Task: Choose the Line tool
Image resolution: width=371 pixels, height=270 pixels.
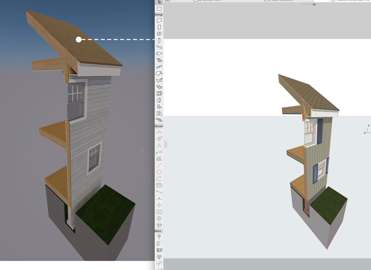Action: point(159,165)
